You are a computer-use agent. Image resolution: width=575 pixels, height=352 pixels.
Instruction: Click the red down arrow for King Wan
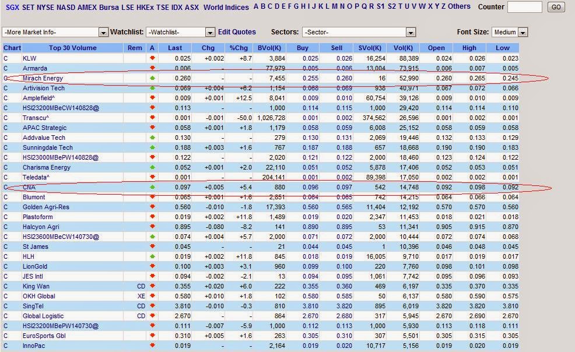coord(153,286)
